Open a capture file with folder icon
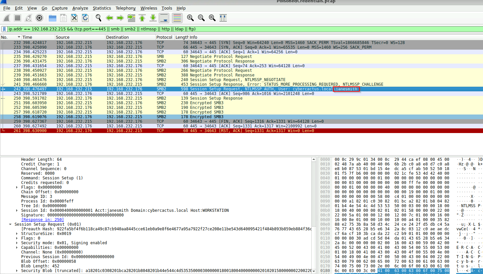The image size is (483, 274). click(x=53, y=18)
